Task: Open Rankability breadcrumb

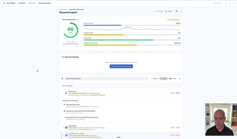Action: pos(22,3)
